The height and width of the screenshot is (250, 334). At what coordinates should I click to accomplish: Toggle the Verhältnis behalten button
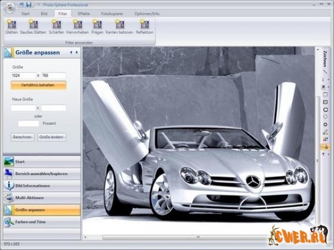pos(39,85)
